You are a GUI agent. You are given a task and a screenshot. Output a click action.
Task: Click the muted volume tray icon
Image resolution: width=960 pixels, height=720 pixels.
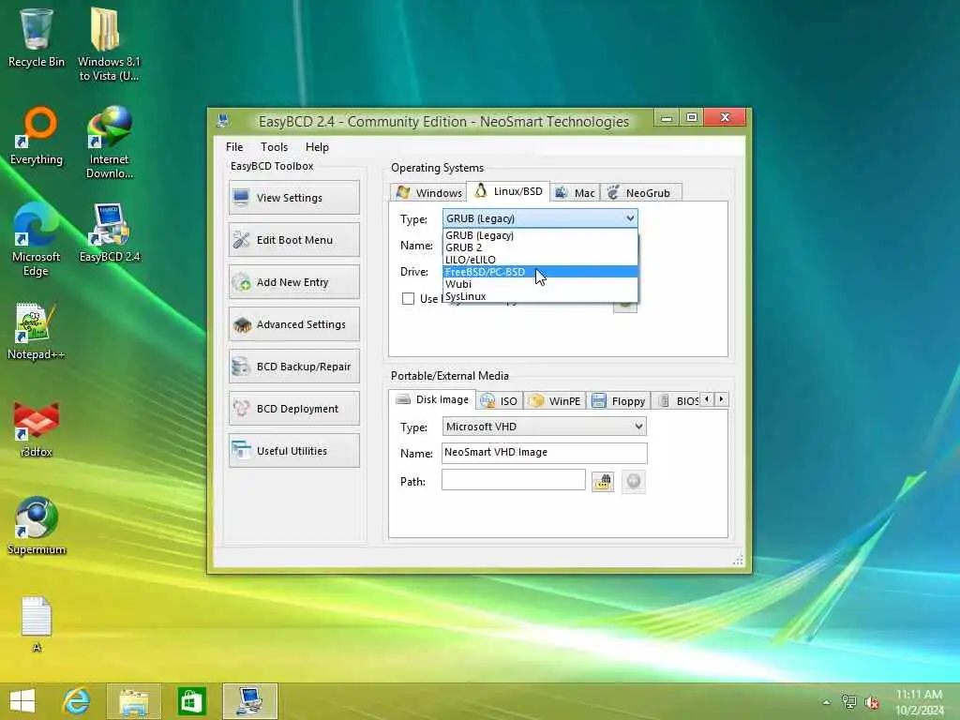pos(872,702)
